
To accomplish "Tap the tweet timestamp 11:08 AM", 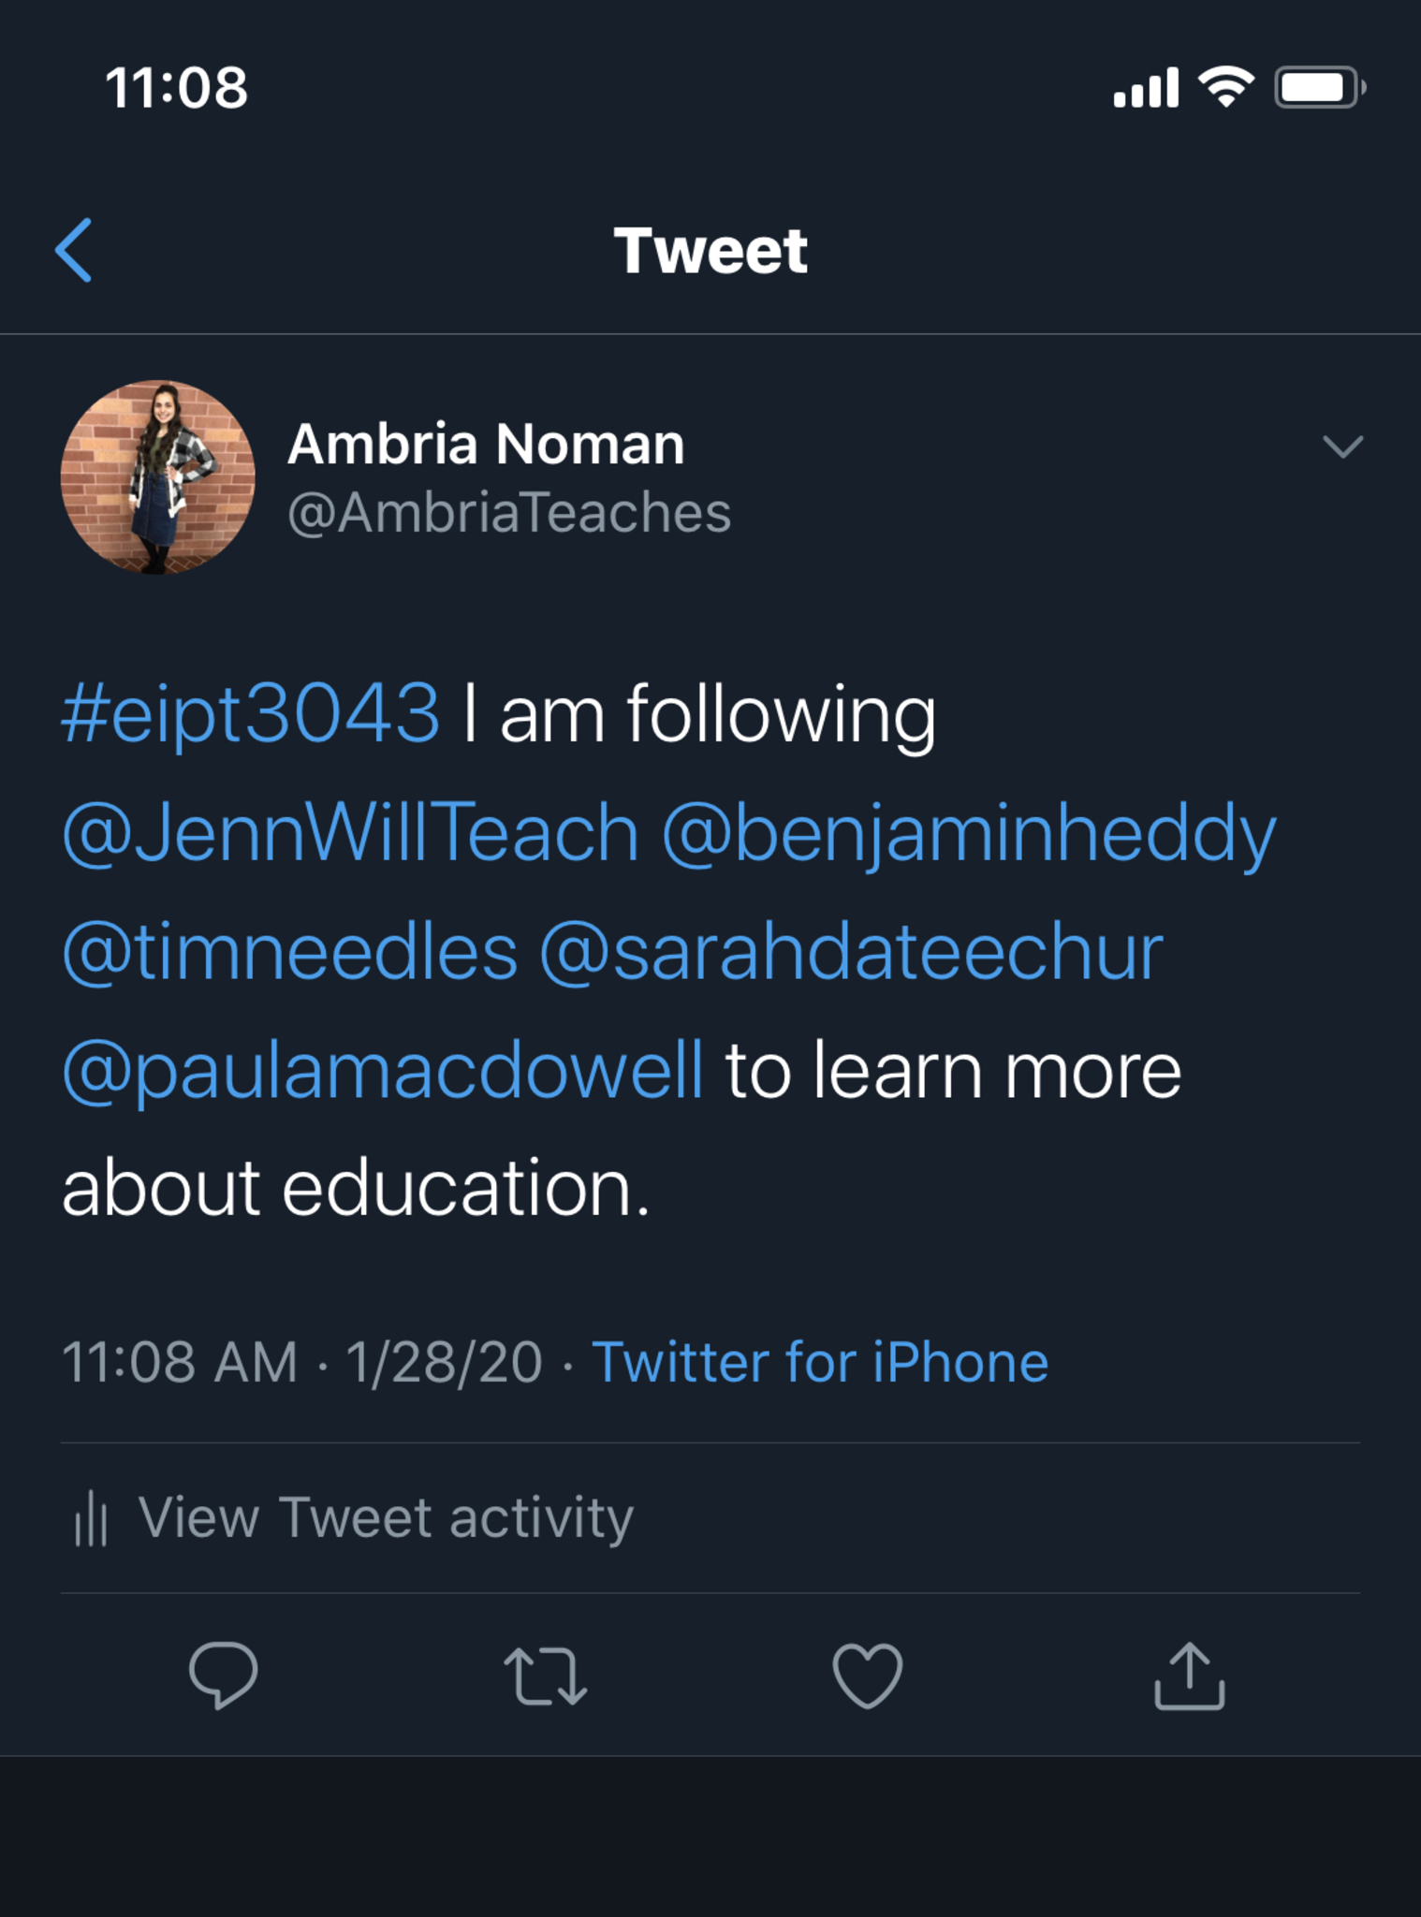I will [x=180, y=1361].
